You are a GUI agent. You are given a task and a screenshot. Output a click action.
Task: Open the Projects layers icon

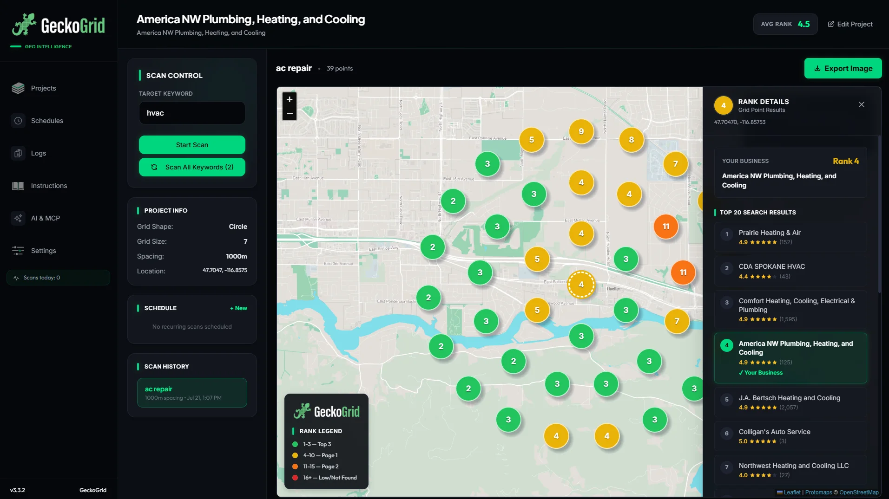18,88
